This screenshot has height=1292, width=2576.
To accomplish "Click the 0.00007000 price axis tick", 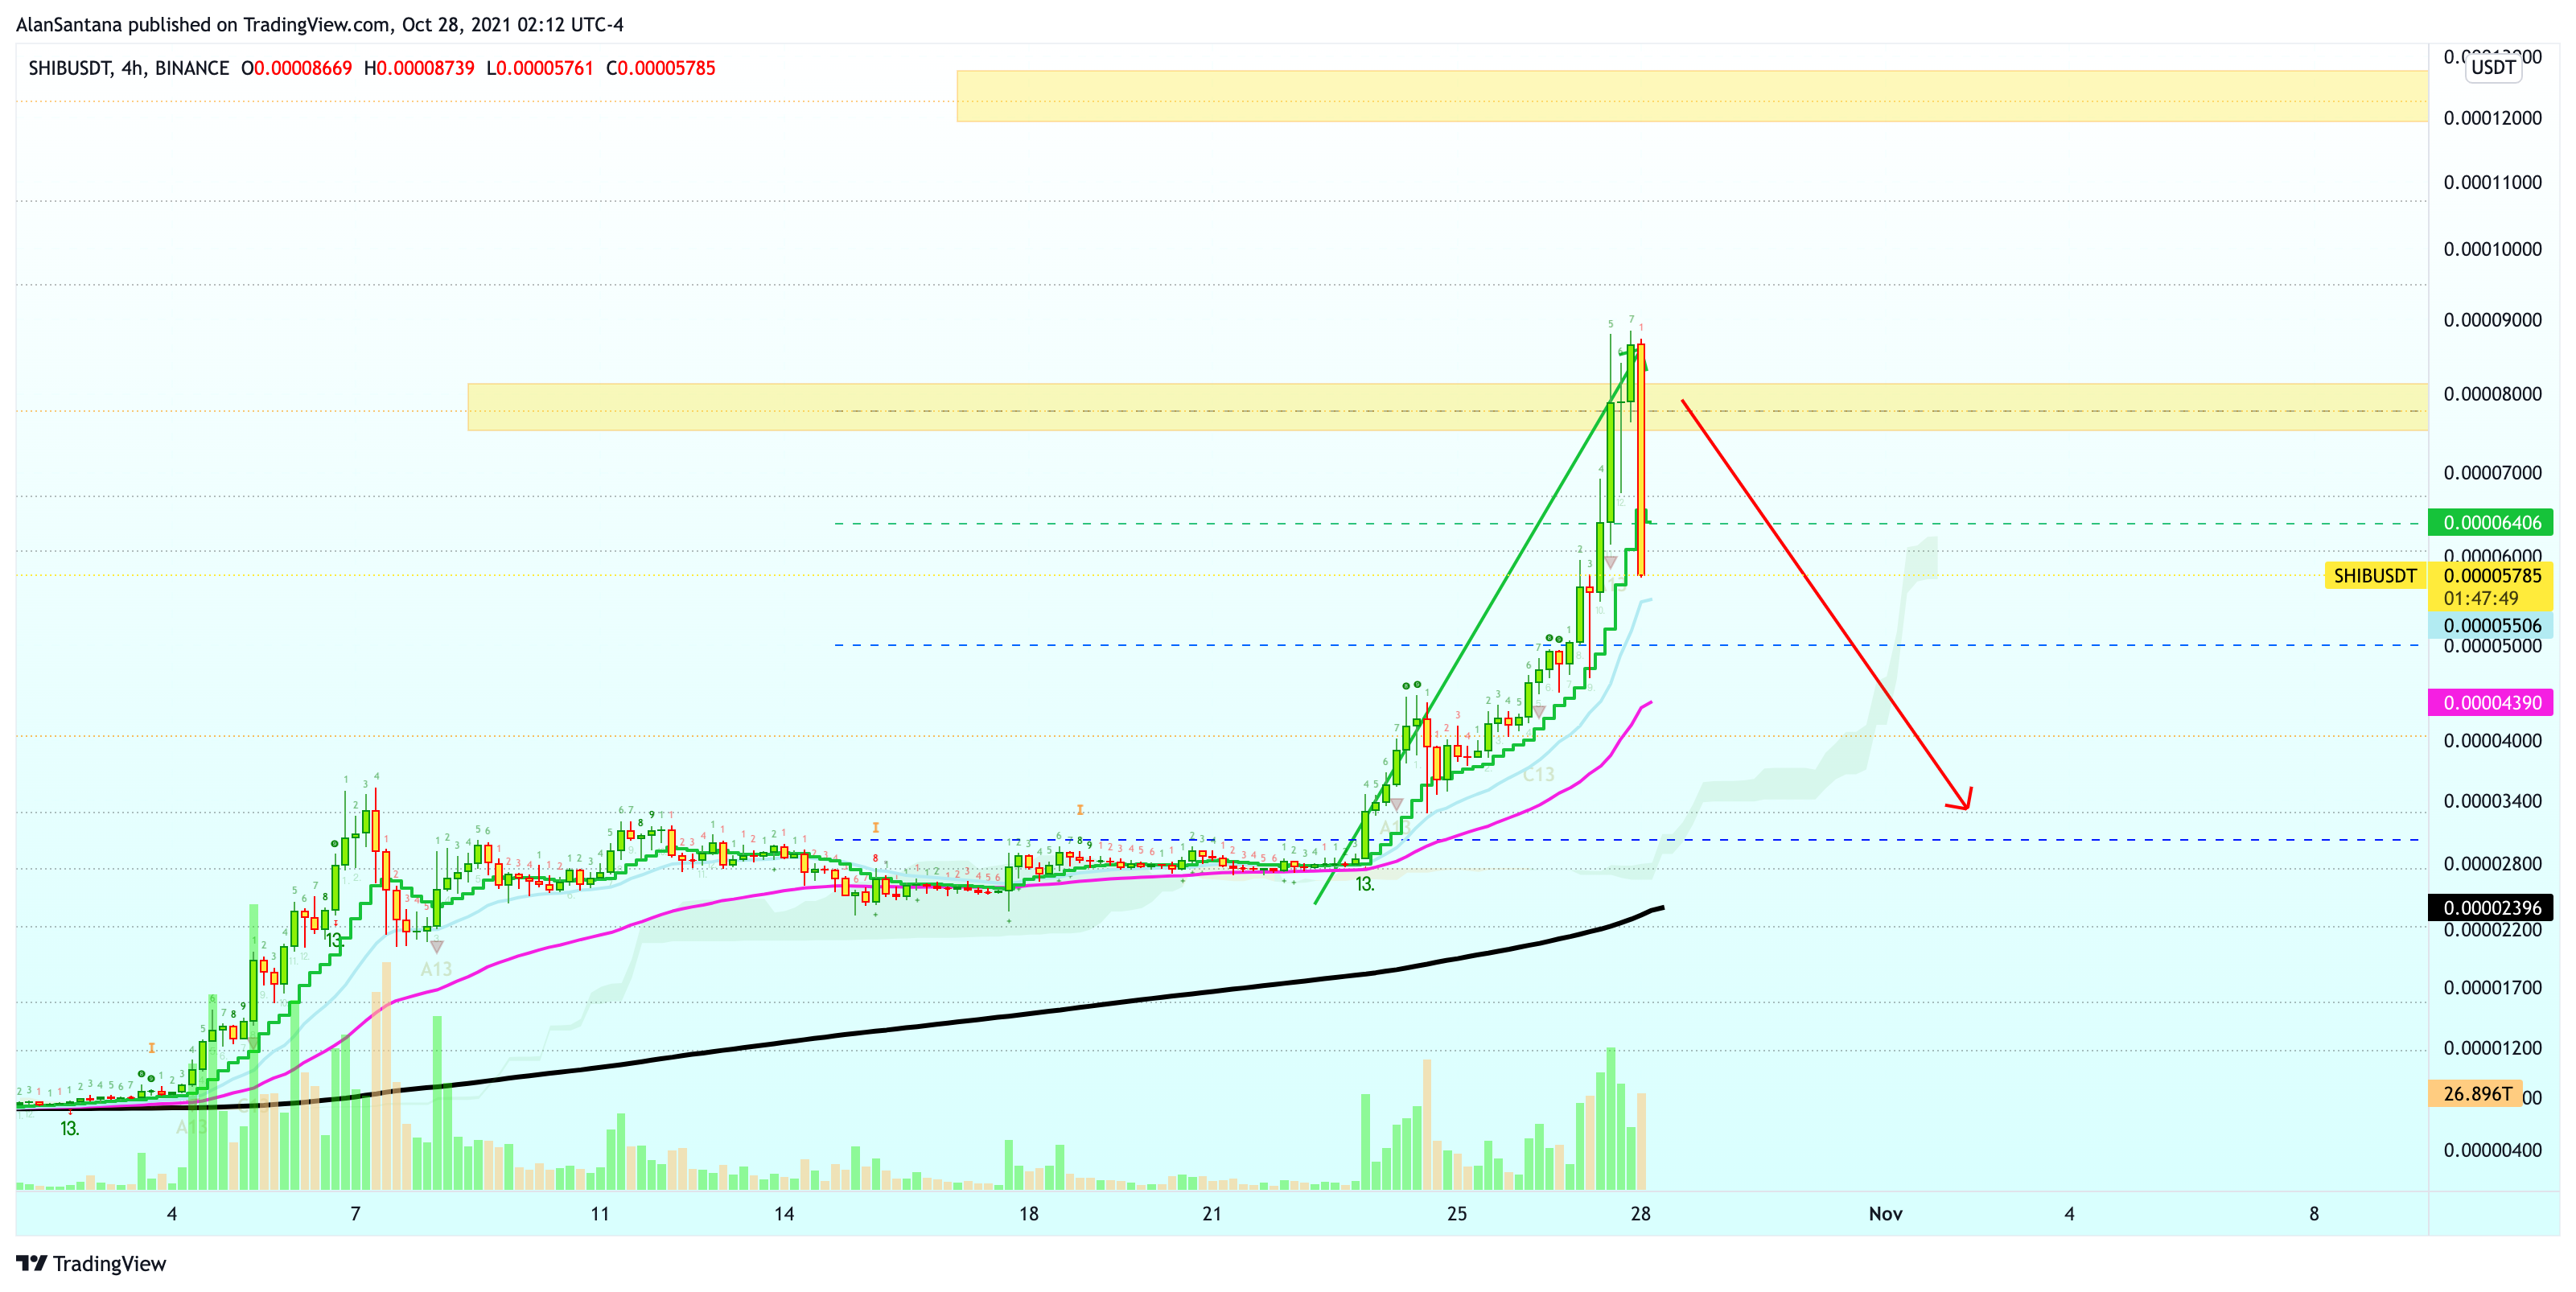I will [2492, 473].
